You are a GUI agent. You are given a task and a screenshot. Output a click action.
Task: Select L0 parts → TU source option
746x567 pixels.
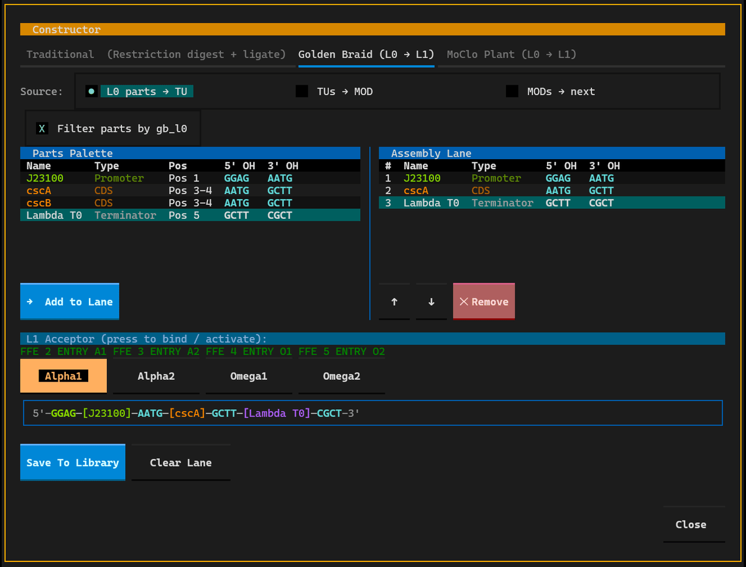pos(140,91)
